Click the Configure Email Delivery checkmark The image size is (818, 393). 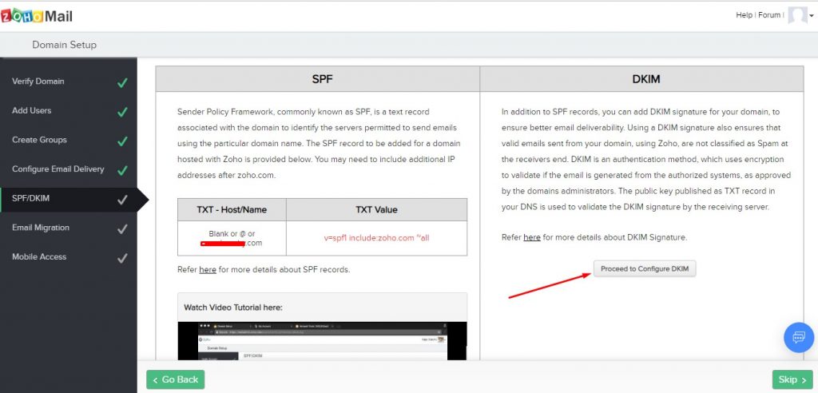(x=122, y=170)
